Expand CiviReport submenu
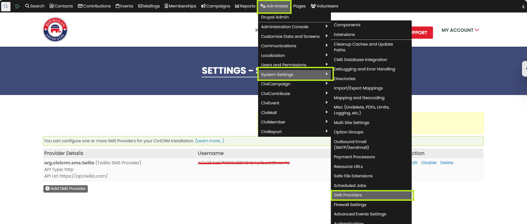This screenshot has width=527, height=224. (x=294, y=132)
